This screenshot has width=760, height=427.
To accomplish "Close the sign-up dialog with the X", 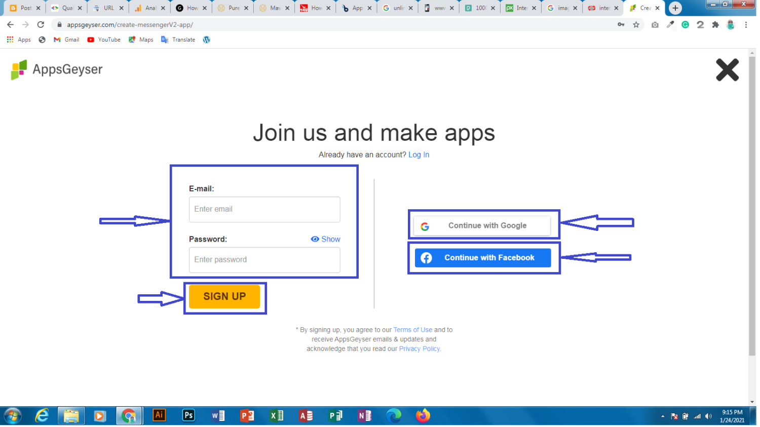I will [727, 70].
